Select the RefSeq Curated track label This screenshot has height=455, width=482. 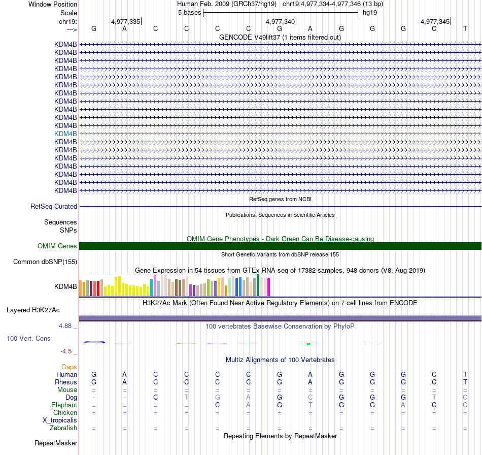[54, 207]
